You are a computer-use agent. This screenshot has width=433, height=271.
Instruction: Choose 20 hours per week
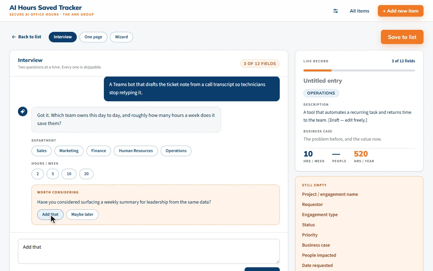click(86, 174)
